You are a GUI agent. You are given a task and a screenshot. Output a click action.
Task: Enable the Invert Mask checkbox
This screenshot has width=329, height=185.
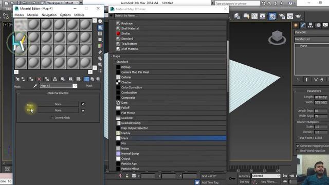[x=52, y=118]
